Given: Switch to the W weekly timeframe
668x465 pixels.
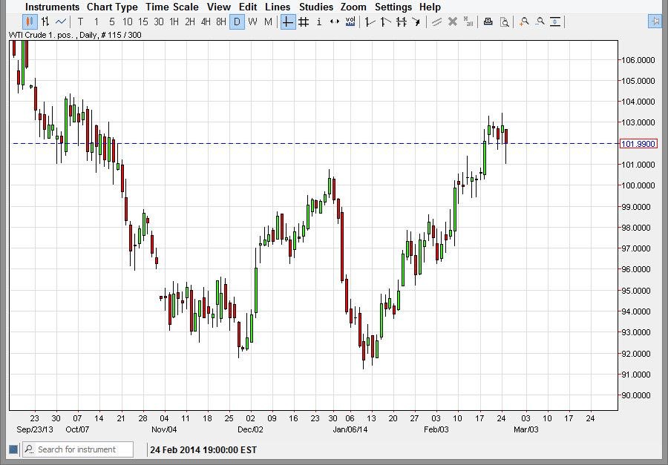Looking at the screenshot, I should coord(252,22).
